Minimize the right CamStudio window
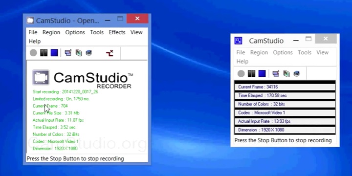The image size is (352, 176). [x=296, y=41]
